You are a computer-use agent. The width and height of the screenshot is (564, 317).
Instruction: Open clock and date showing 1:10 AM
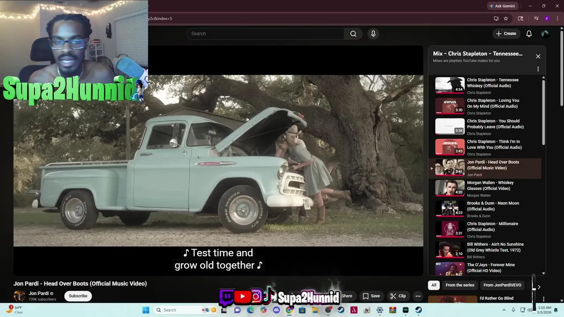(x=544, y=310)
